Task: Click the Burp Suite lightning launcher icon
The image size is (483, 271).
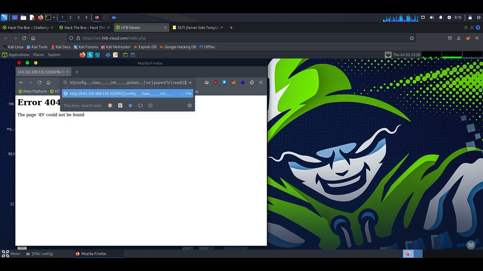Action: click(90, 55)
